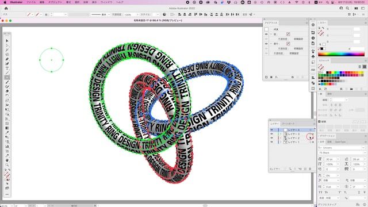The image size is (368, 207).
Task: Expand レイヤー 2 contents
Action: 281,138
